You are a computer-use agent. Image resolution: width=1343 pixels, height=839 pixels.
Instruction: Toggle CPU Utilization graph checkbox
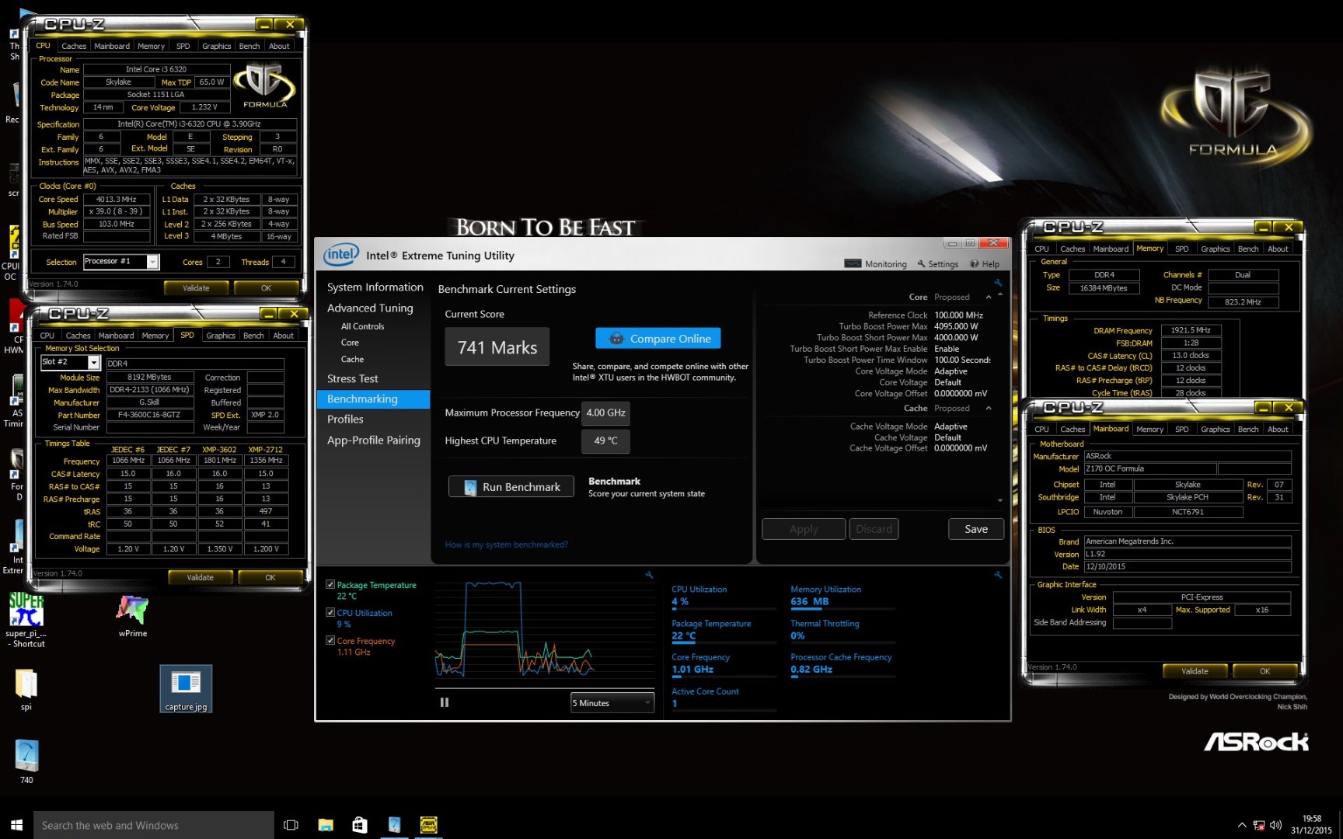(x=330, y=612)
